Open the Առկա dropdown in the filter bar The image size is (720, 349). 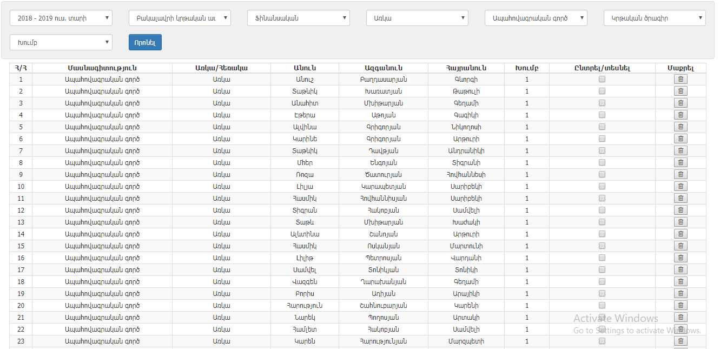pyautogui.click(x=417, y=18)
